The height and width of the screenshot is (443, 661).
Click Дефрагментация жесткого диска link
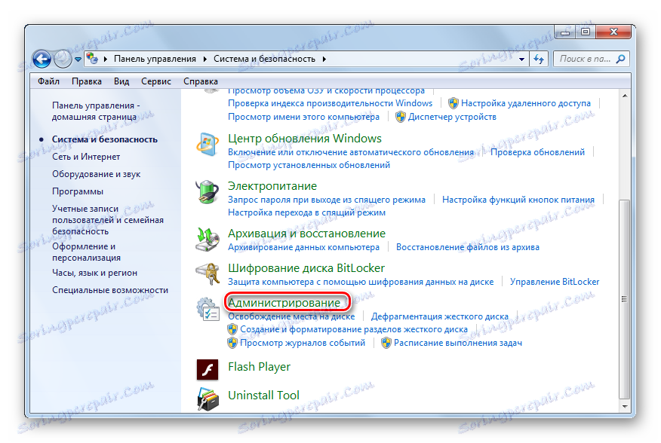pos(440,316)
